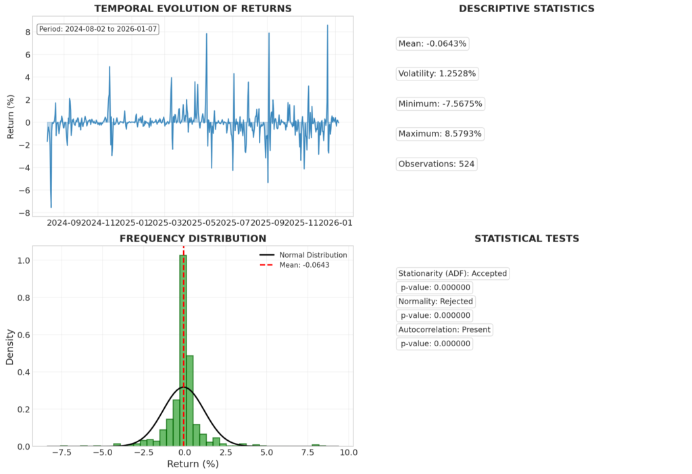The image size is (692, 474).
Task: Select the Observations: 524 label
Action: click(x=437, y=164)
